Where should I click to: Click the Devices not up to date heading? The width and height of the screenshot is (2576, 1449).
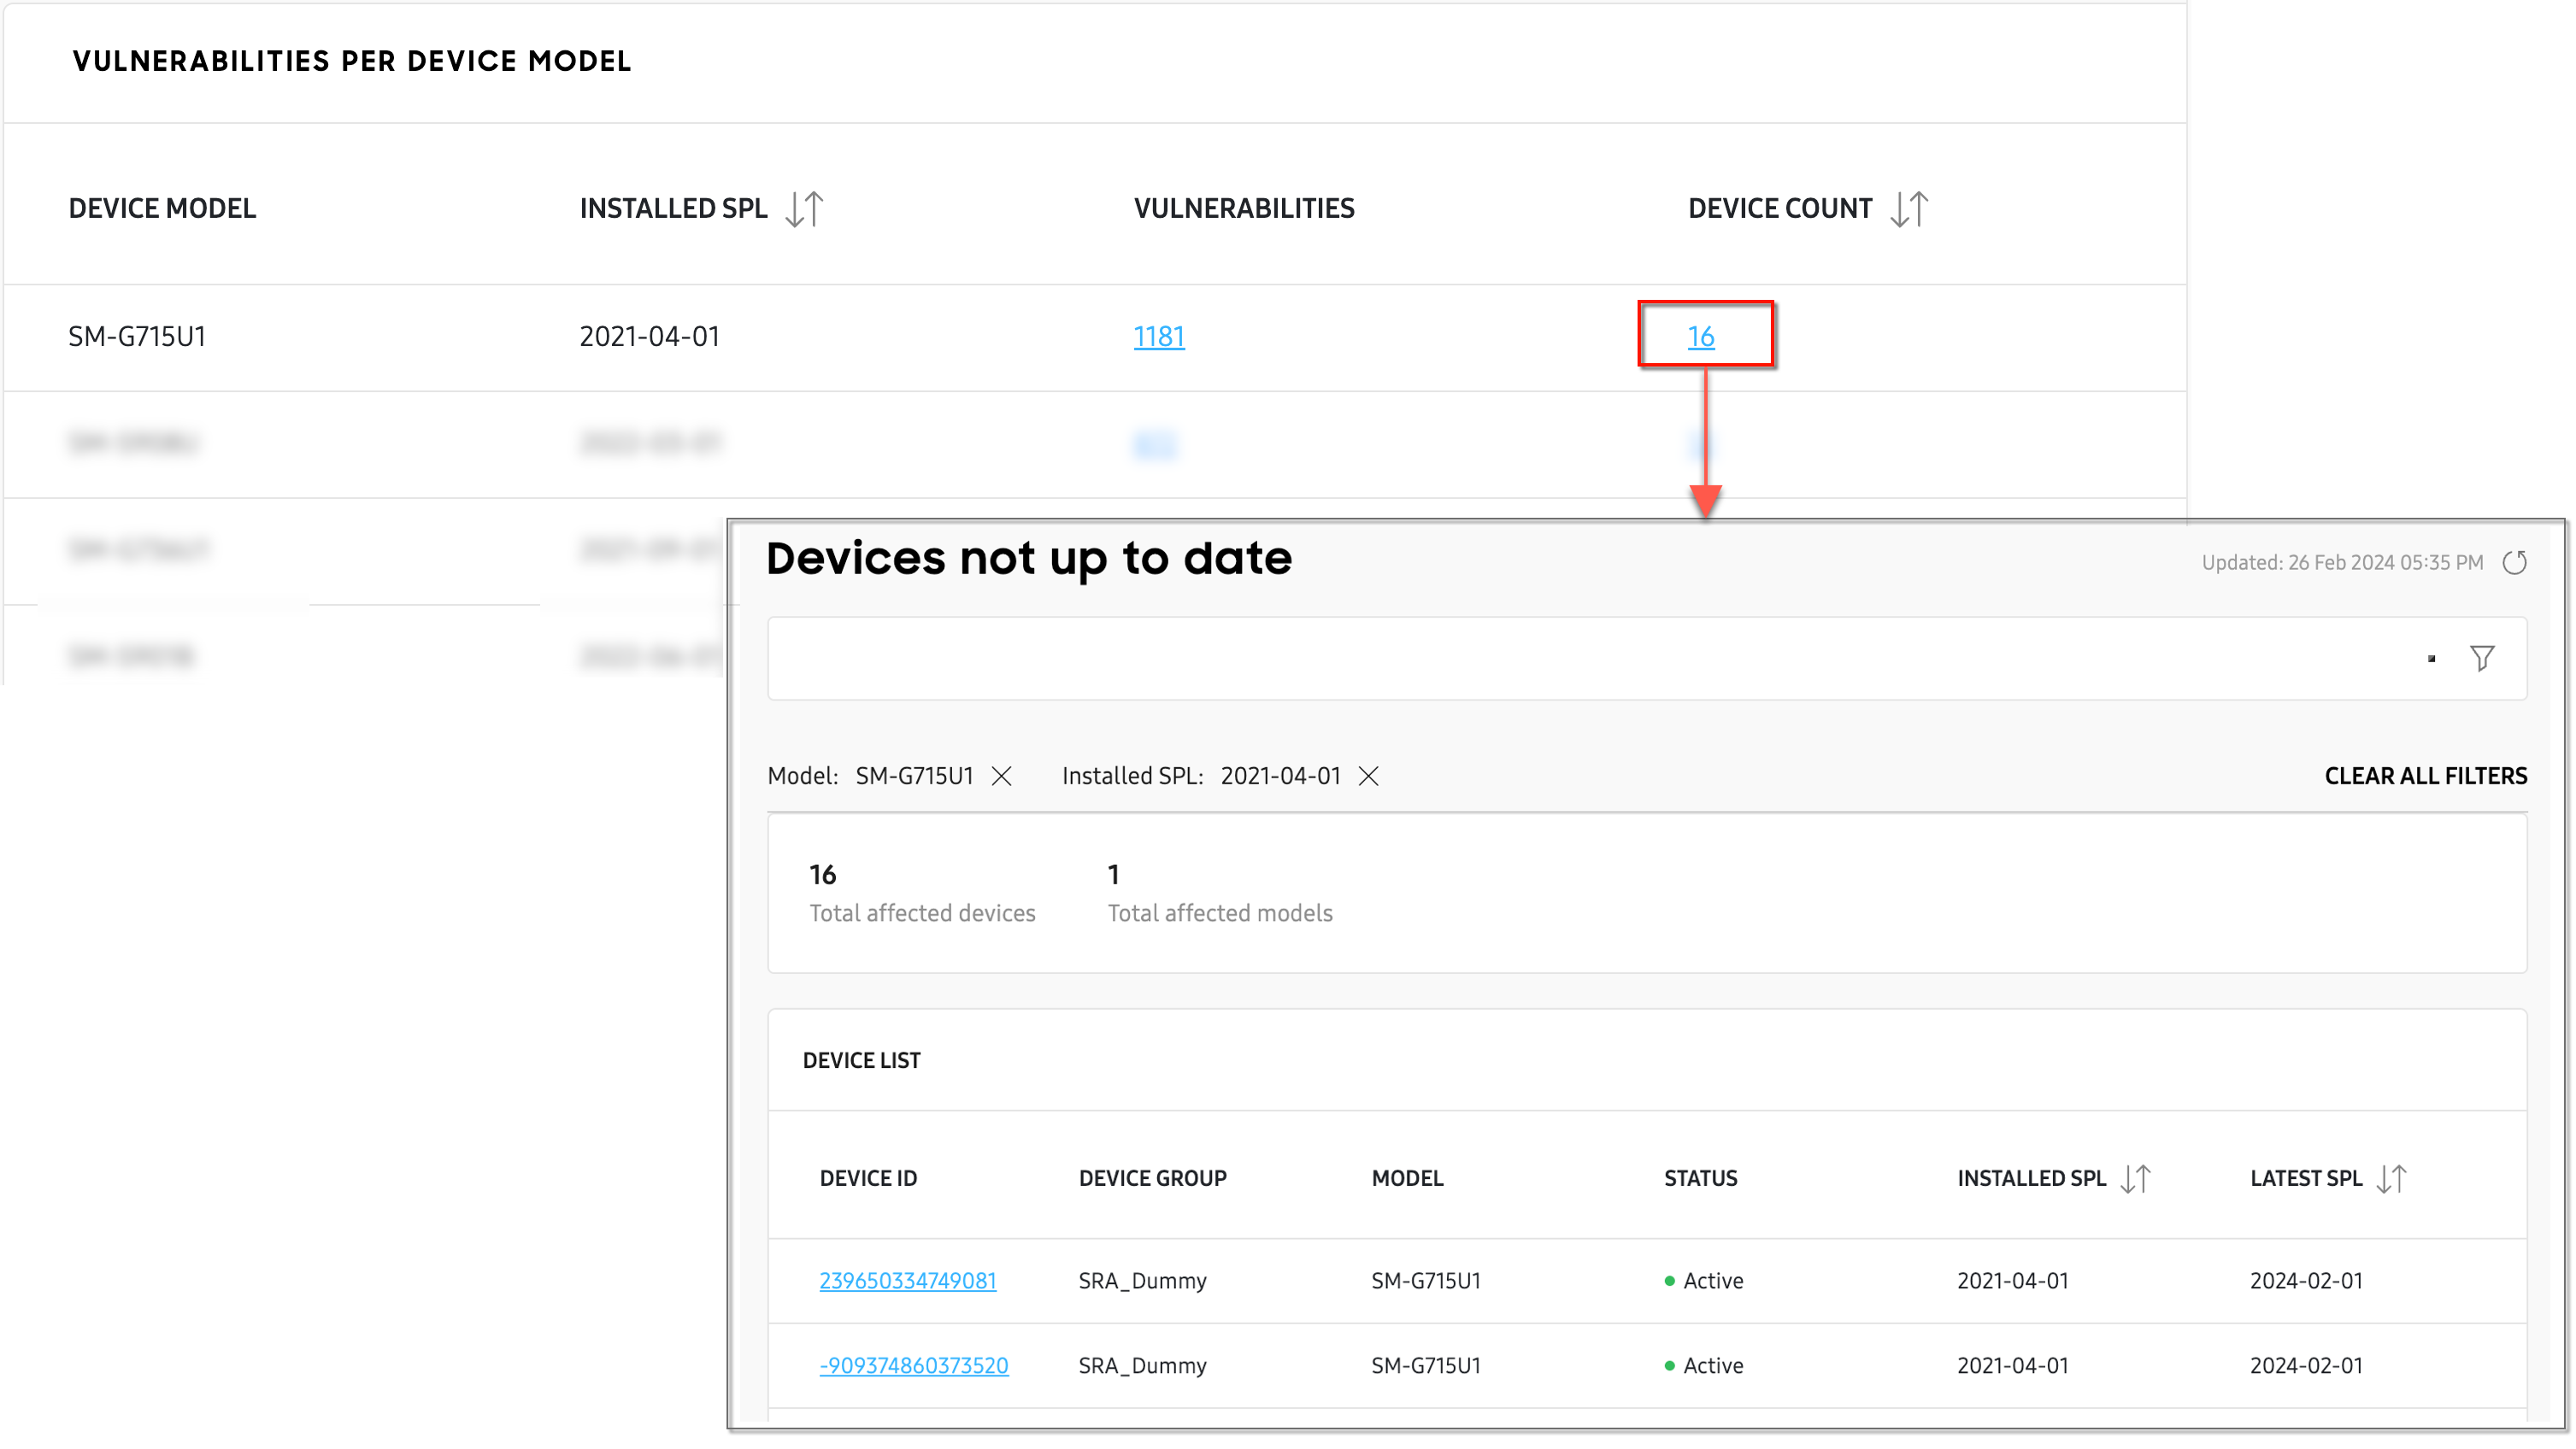click(x=1029, y=559)
